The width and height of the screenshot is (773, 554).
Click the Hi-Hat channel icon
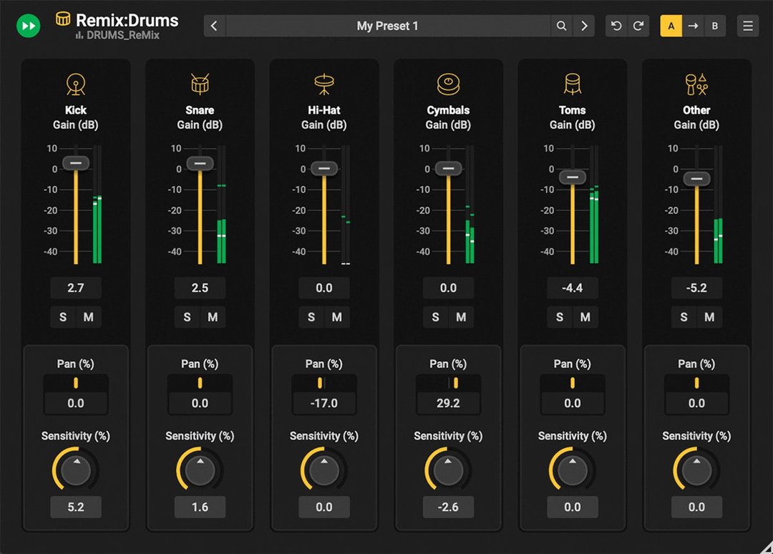coord(324,83)
